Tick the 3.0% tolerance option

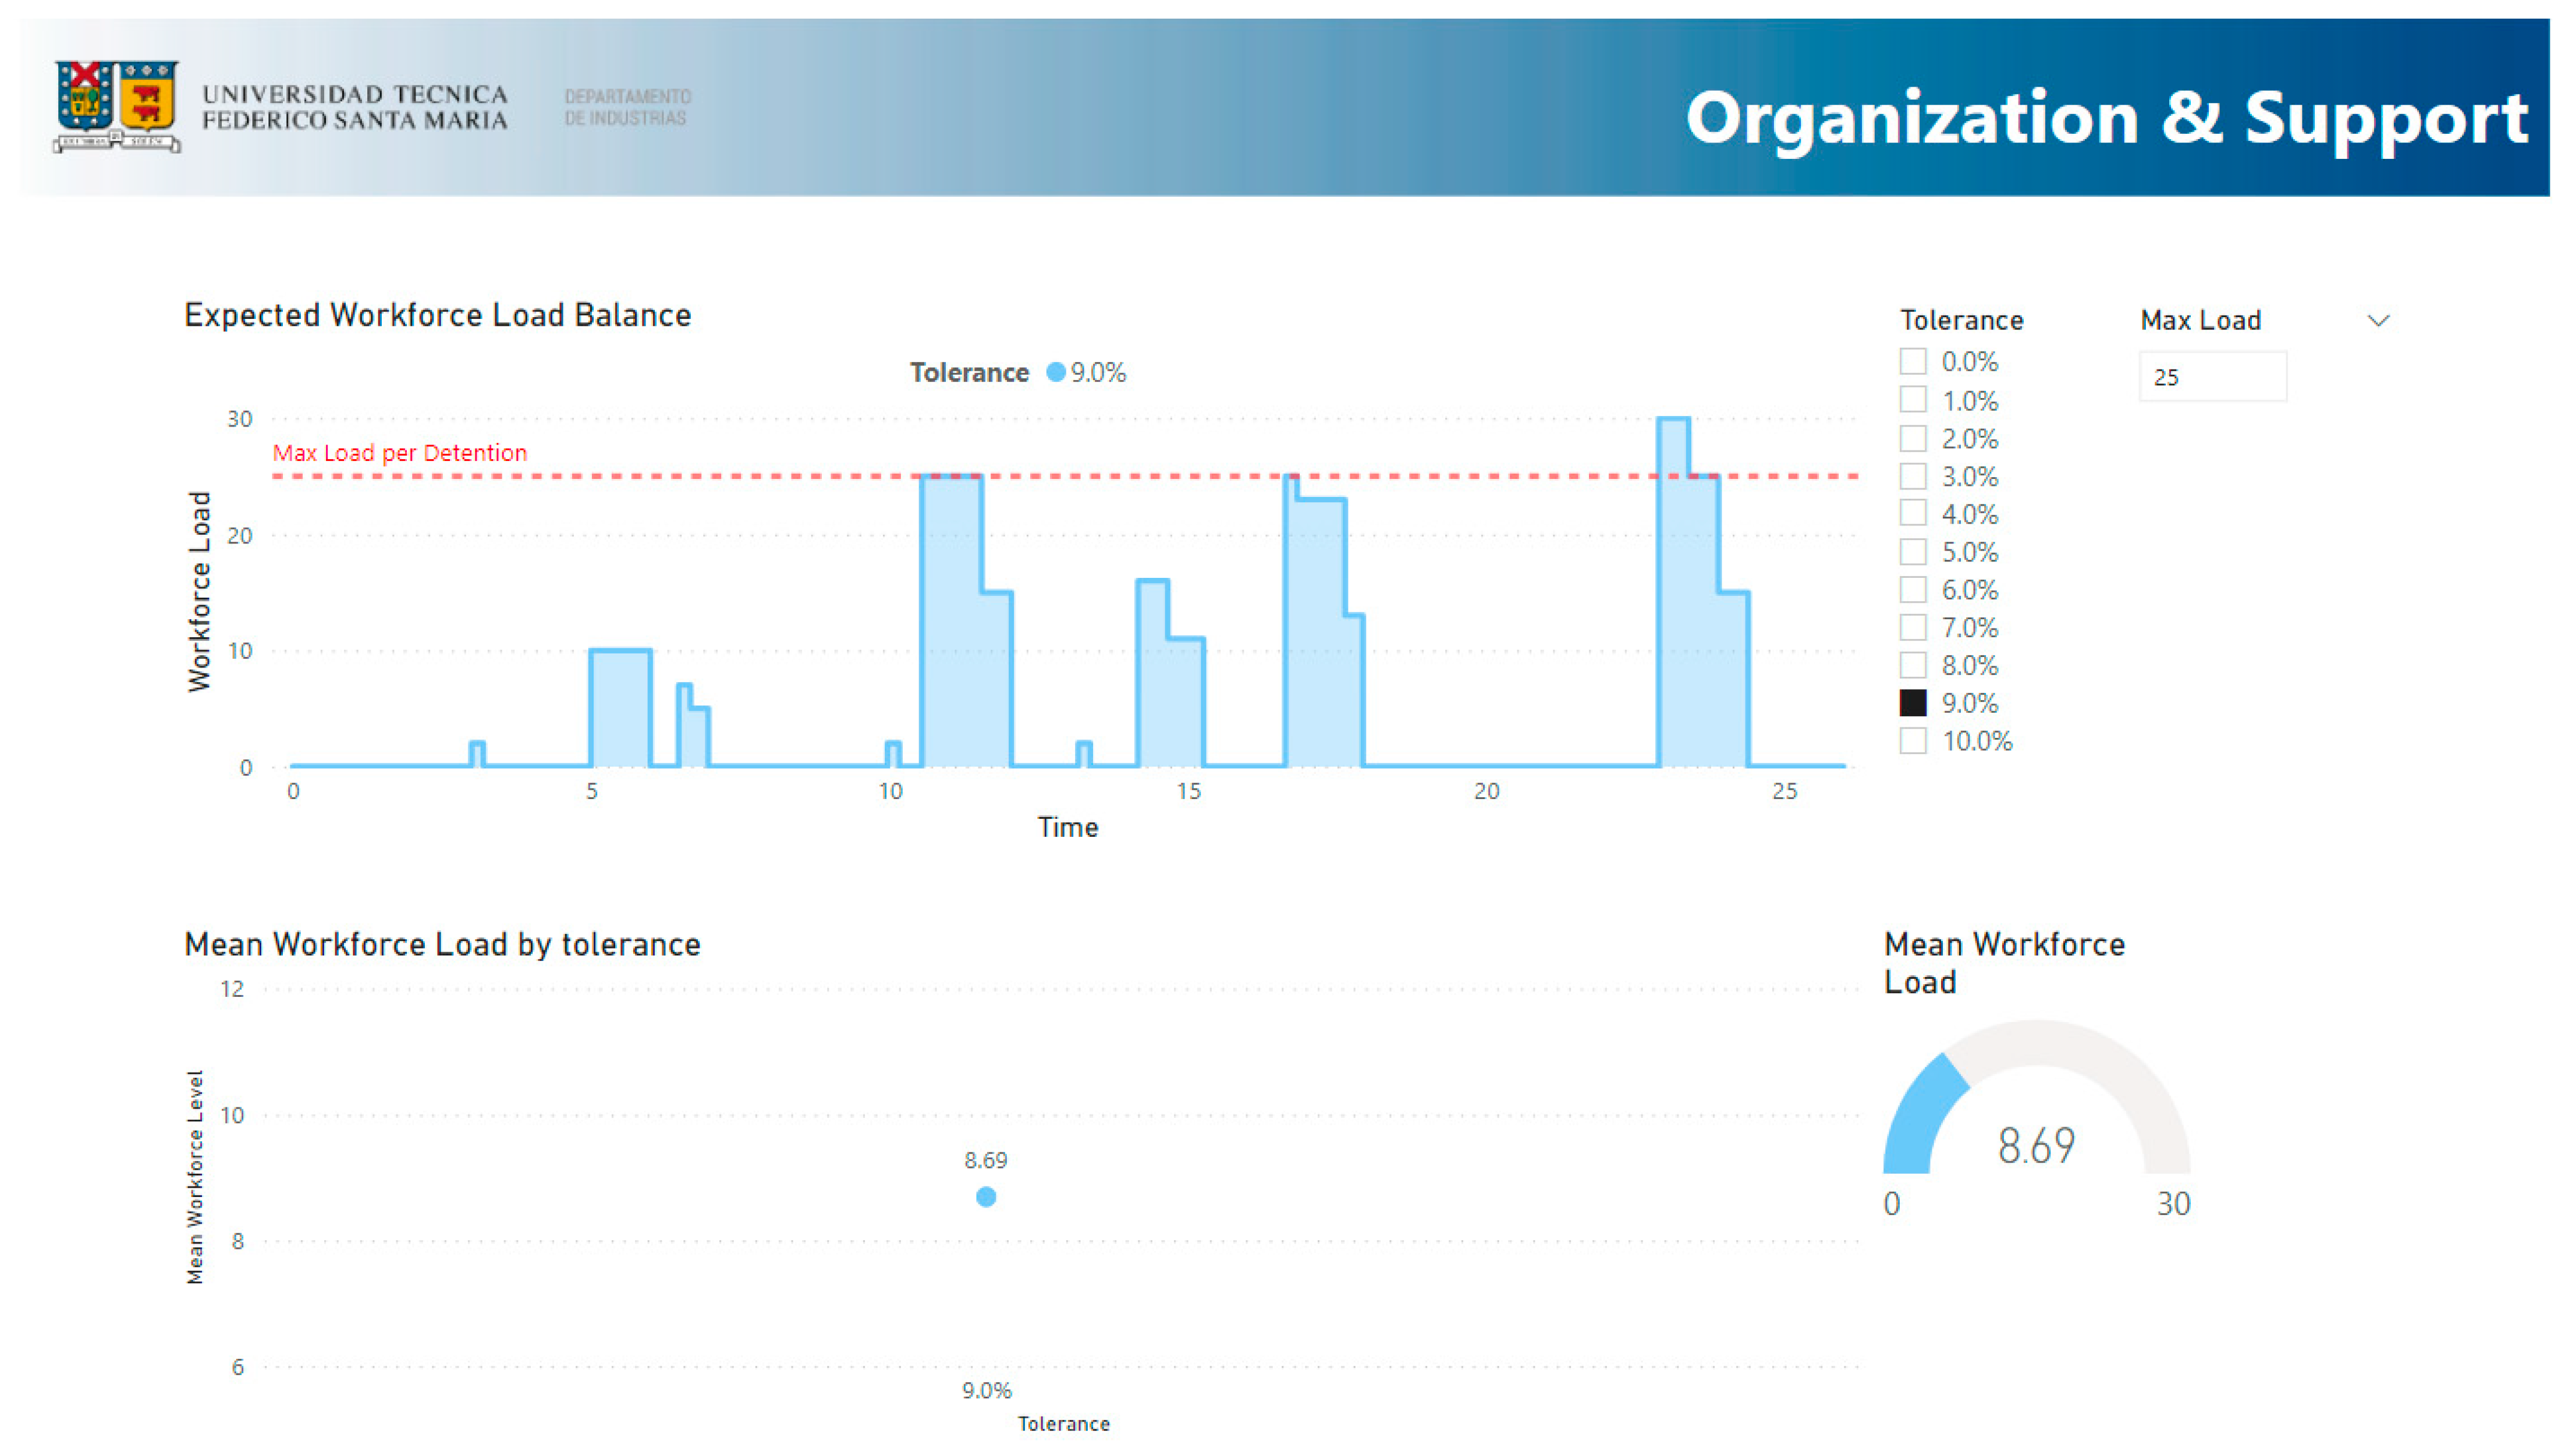coord(1912,476)
